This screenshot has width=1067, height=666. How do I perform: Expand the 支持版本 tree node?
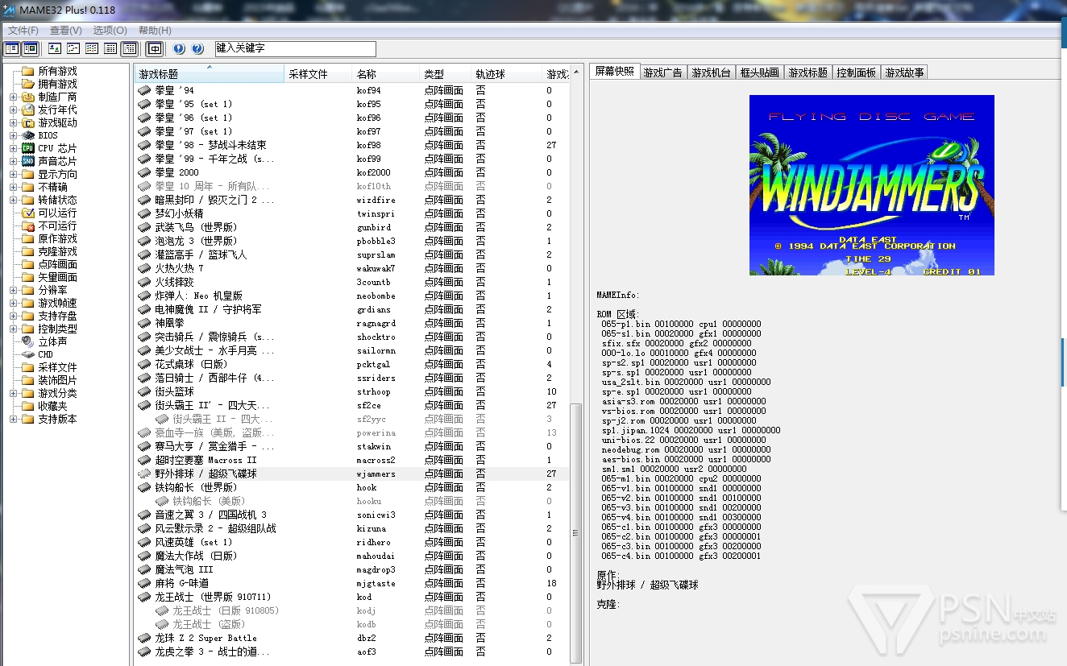click(14, 419)
